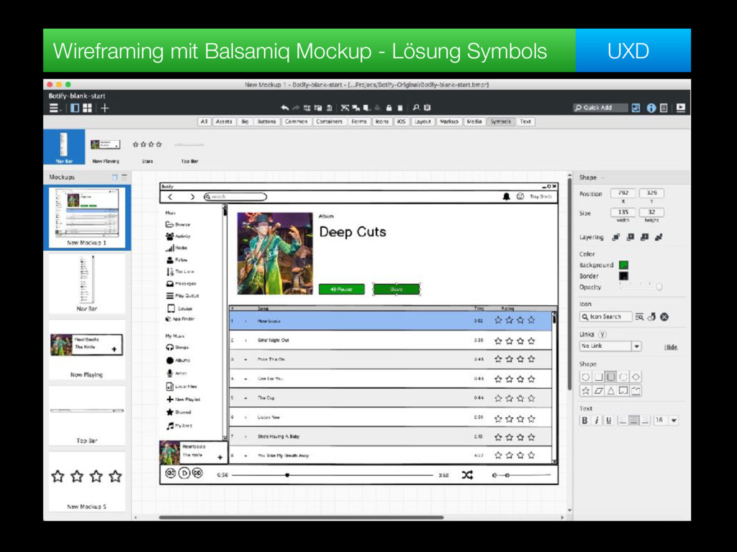Open the No Link dropdown arrow
This screenshot has width=737, height=552.
(636, 346)
